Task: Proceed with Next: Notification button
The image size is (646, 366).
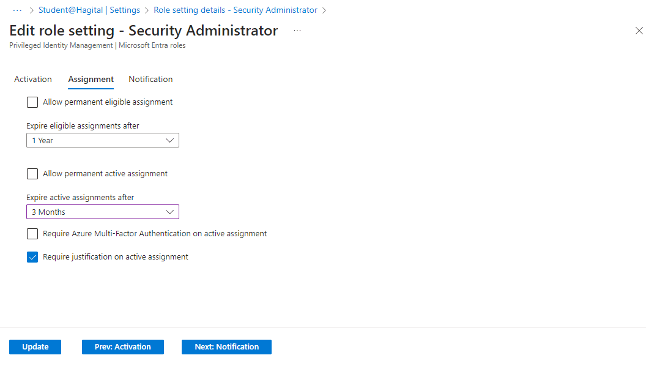Action: click(x=226, y=347)
